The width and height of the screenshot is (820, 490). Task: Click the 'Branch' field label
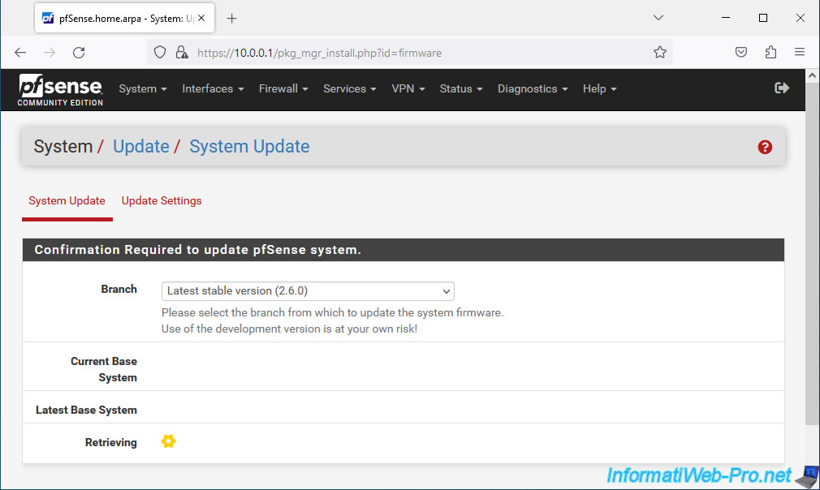[119, 290]
